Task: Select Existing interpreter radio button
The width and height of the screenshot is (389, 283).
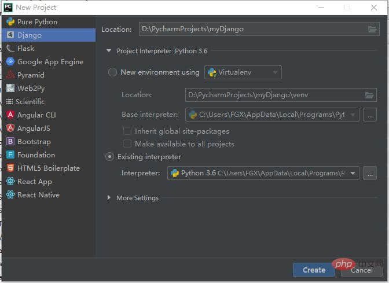Action: coord(109,157)
